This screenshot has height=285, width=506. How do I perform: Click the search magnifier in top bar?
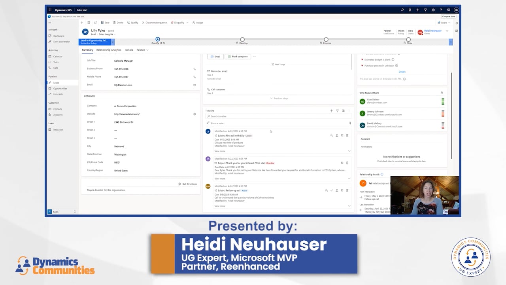[x=402, y=10]
